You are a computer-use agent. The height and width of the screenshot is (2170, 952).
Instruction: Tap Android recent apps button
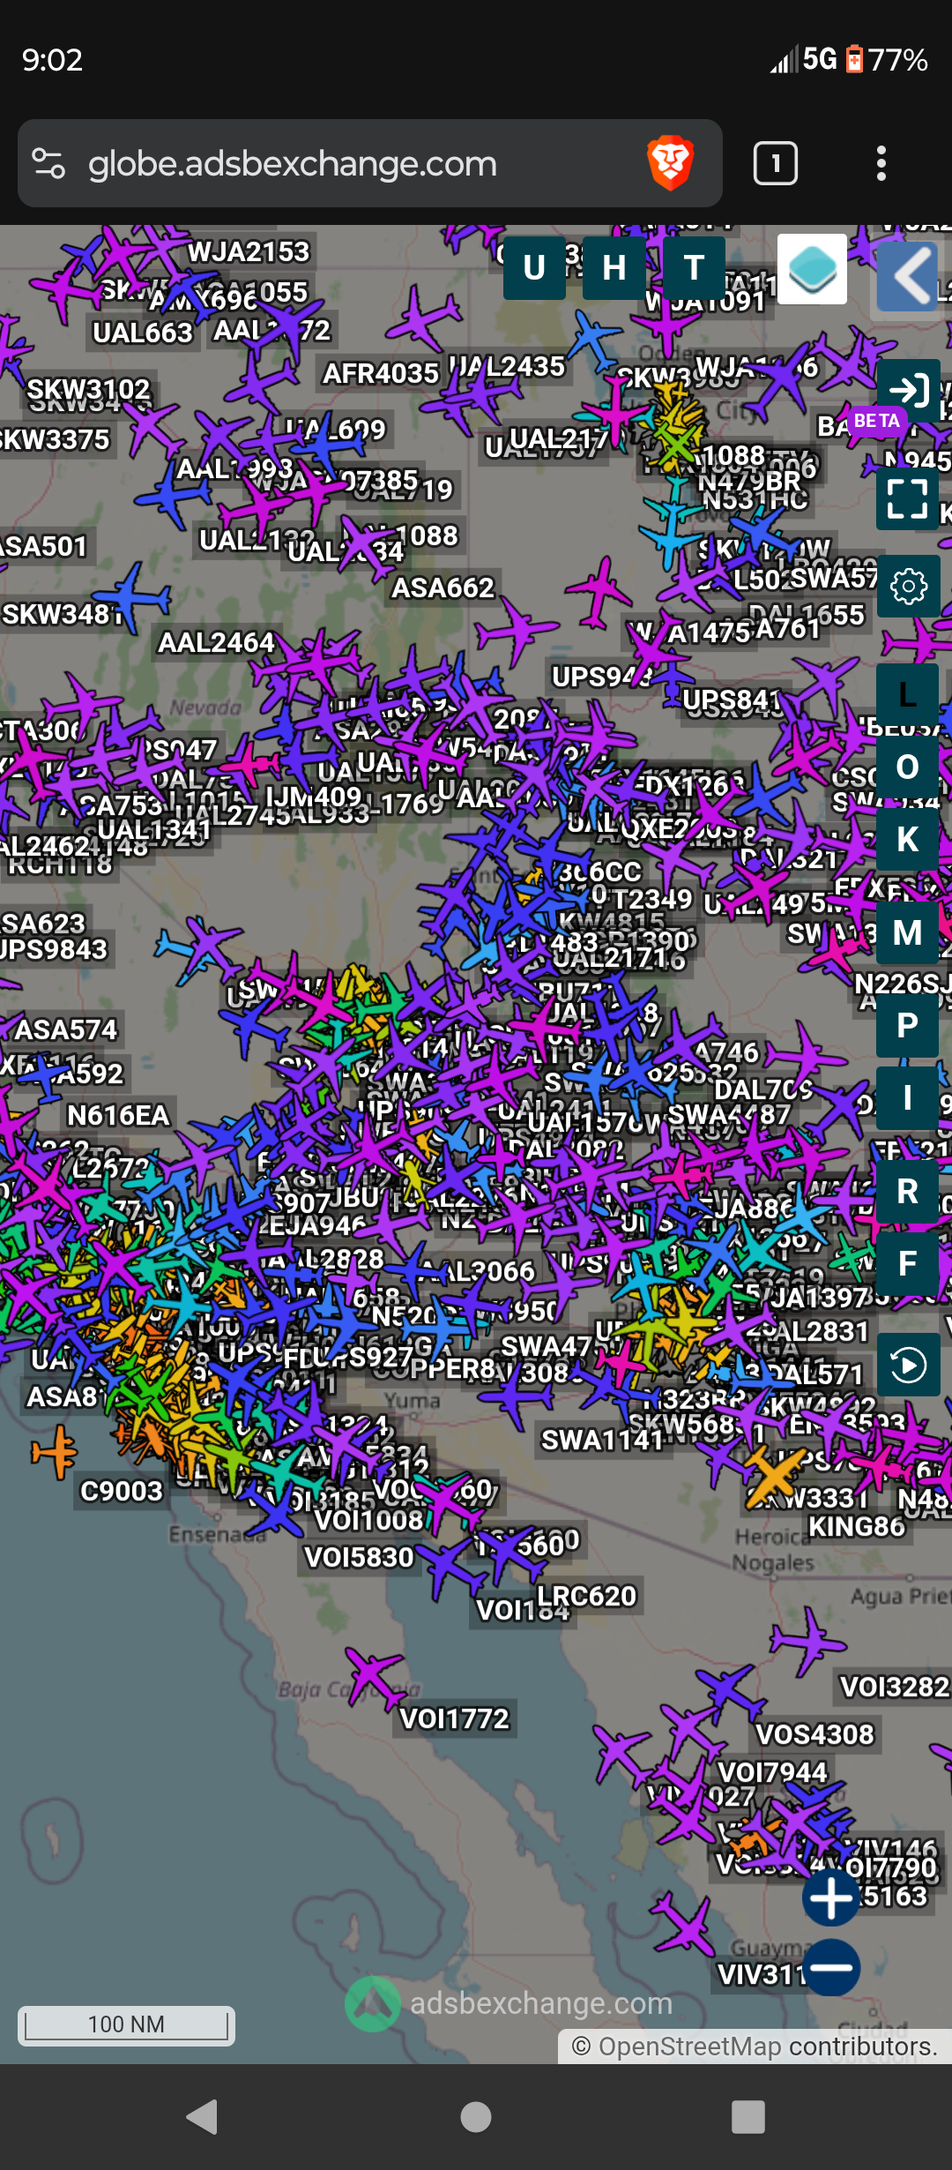click(748, 2116)
